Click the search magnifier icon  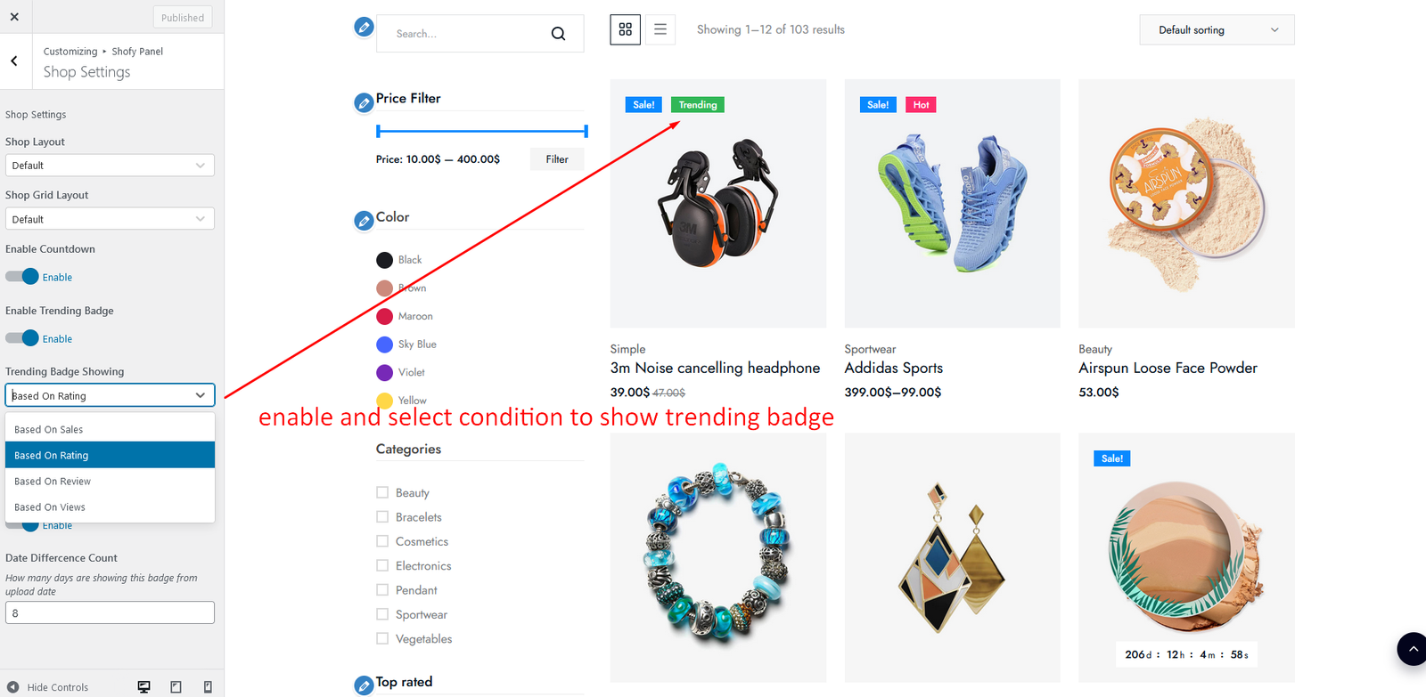point(558,34)
